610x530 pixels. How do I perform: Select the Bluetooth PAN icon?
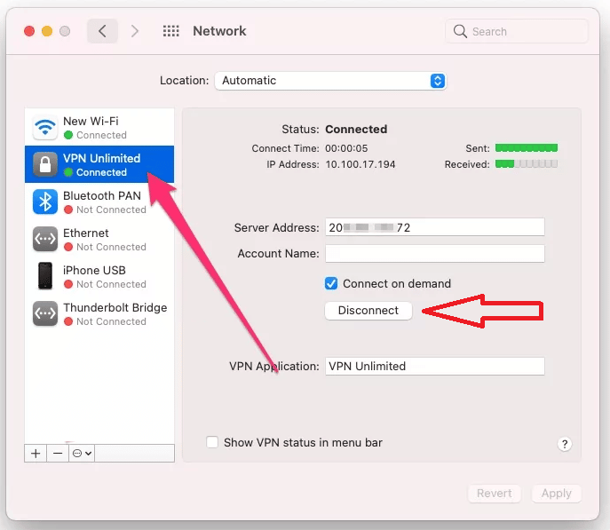(x=45, y=202)
